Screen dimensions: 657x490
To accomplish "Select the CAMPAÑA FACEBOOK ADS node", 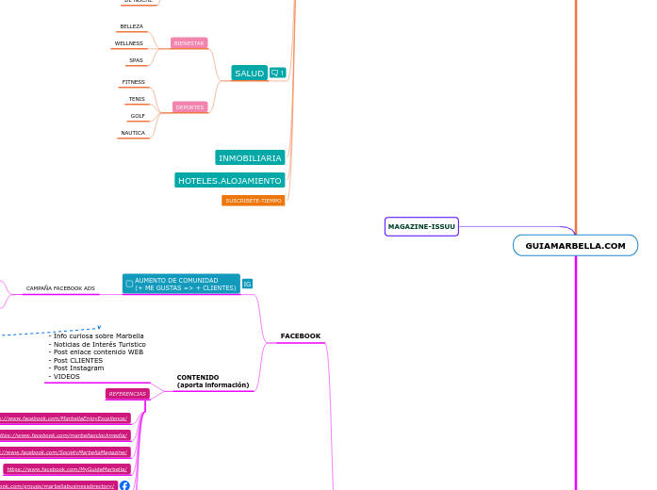I will pos(60,288).
